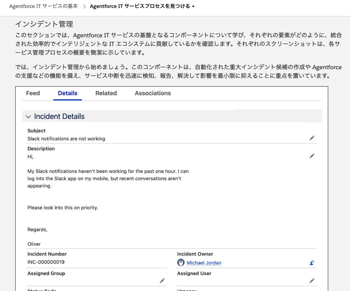Click the change Incident Owner icon
The height and width of the screenshot is (291, 350).
click(x=312, y=263)
